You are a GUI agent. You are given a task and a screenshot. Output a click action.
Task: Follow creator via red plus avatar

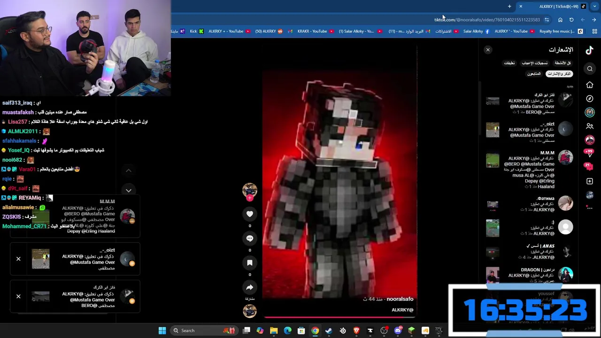click(250, 198)
